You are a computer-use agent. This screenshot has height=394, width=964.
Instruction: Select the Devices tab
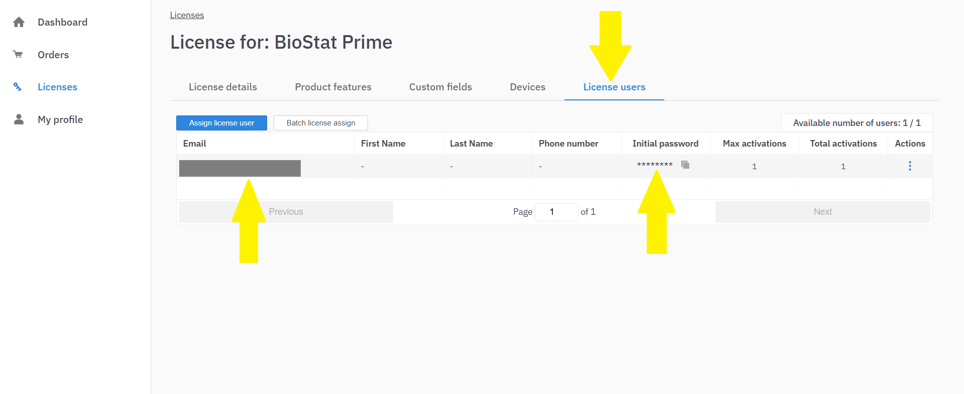527,87
